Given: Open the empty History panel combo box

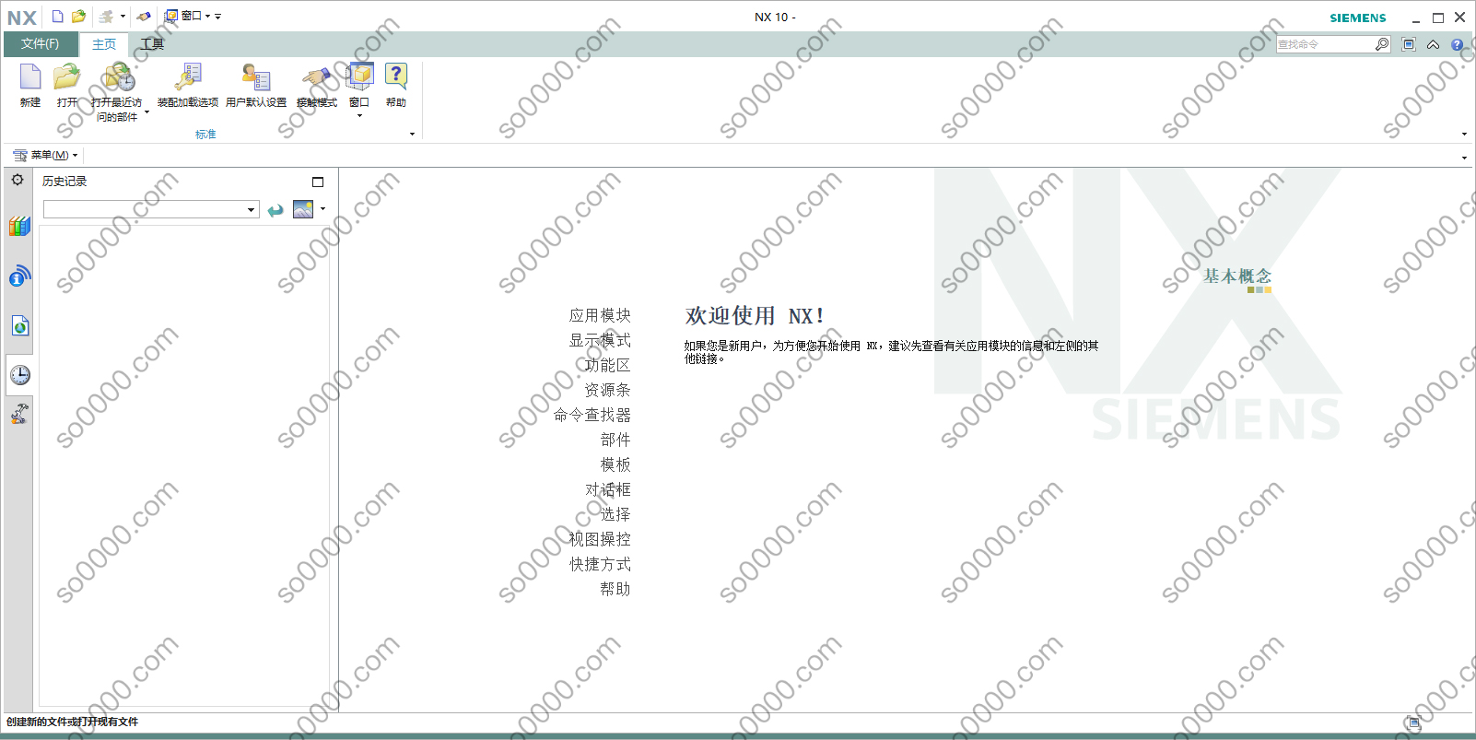Looking at the screenshot, I should [151, 209].
